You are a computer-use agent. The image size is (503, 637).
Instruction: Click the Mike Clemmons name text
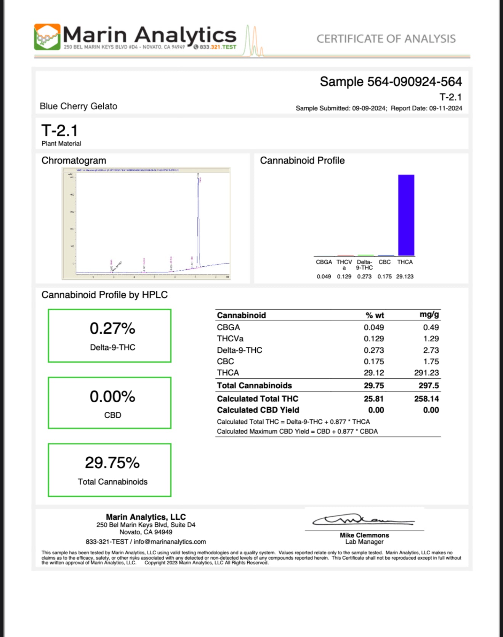364,535
